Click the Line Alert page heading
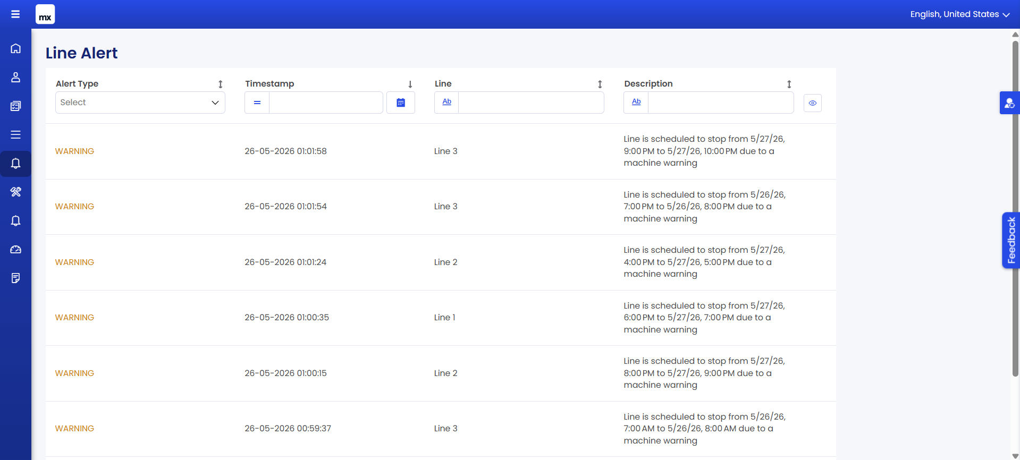 tap(81, 53)
